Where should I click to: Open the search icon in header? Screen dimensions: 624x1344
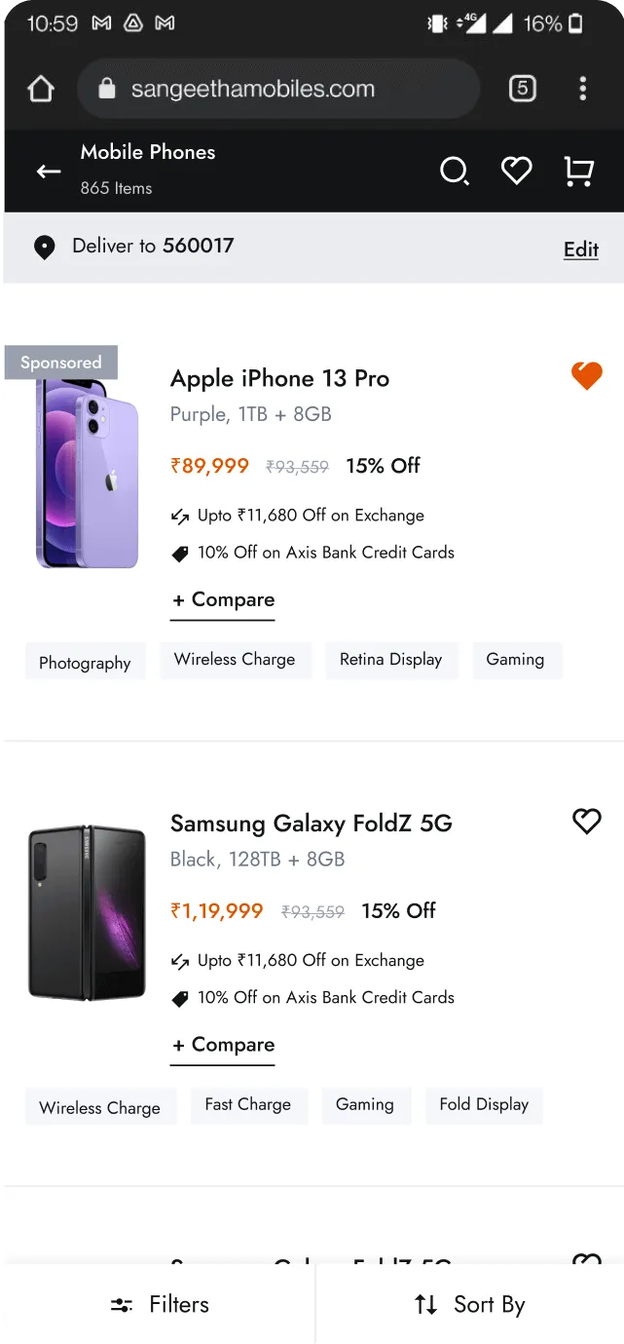pyautogui.click(x=454, y=172)
